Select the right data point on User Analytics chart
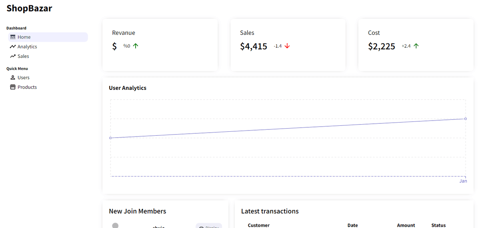This screenshot has width=480, height=228. 466,119
